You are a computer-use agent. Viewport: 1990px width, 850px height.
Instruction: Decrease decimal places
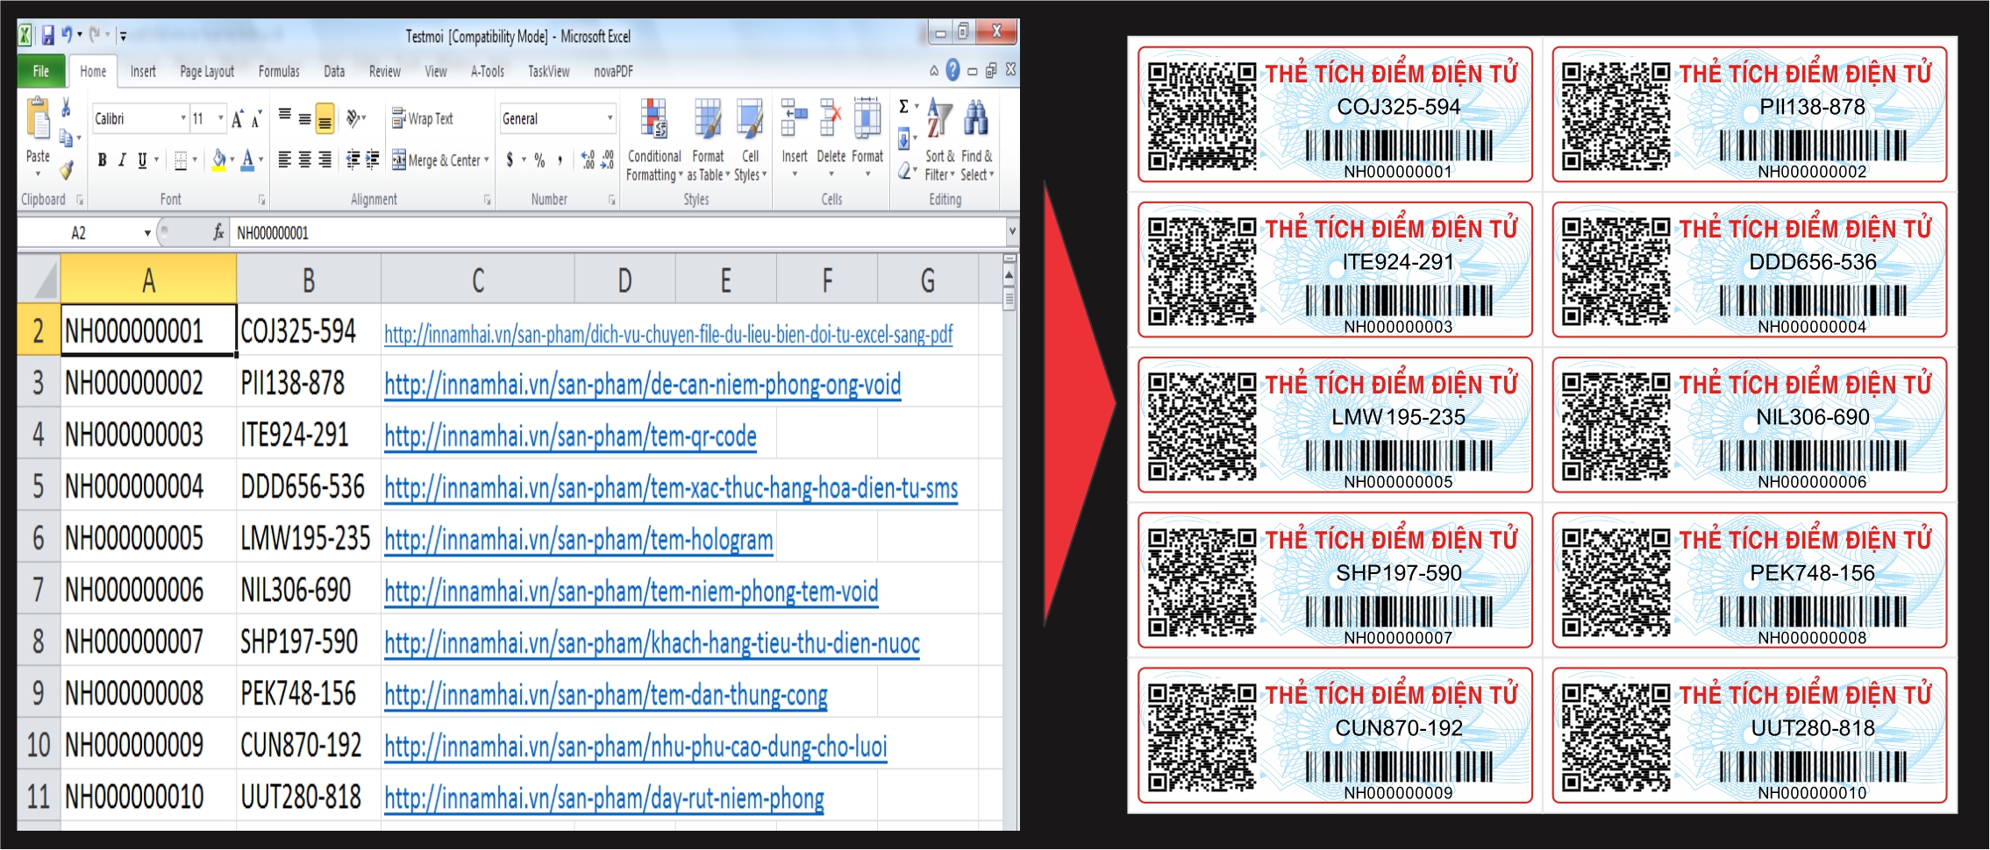point(607,159)
